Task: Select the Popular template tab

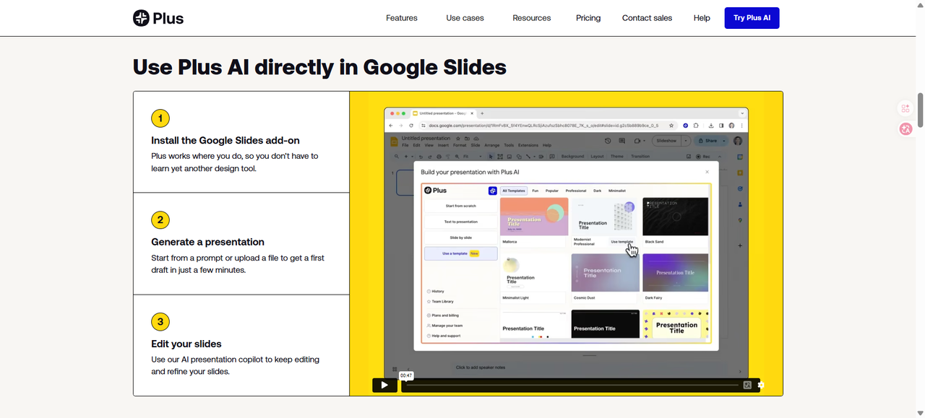Action: (x=552, y=191)
